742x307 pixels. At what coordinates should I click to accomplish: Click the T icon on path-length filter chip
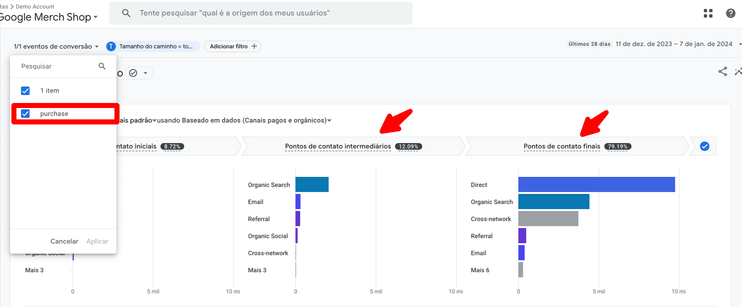click(x=111, y=46)
